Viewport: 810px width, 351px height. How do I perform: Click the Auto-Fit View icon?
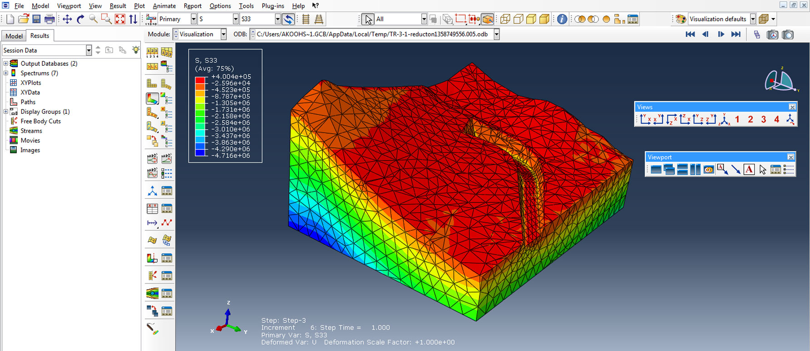120,19
